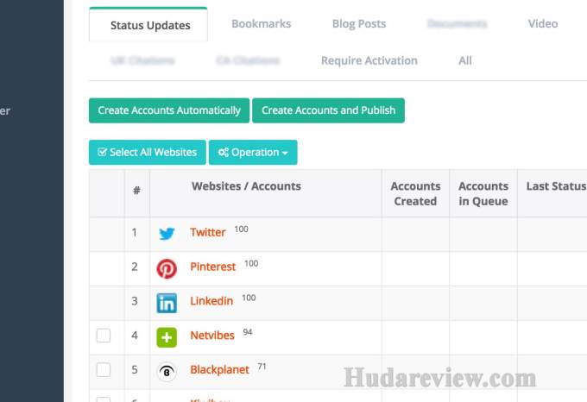Open the Netvibes website link
Screen dimensions: 587x402
[212, 336]
